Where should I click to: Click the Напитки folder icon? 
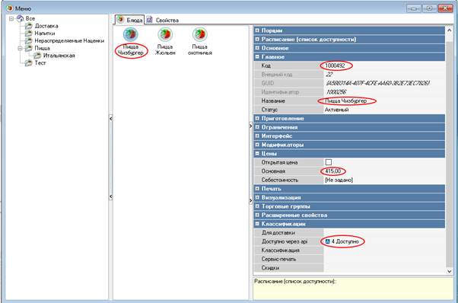coord(28,33)
